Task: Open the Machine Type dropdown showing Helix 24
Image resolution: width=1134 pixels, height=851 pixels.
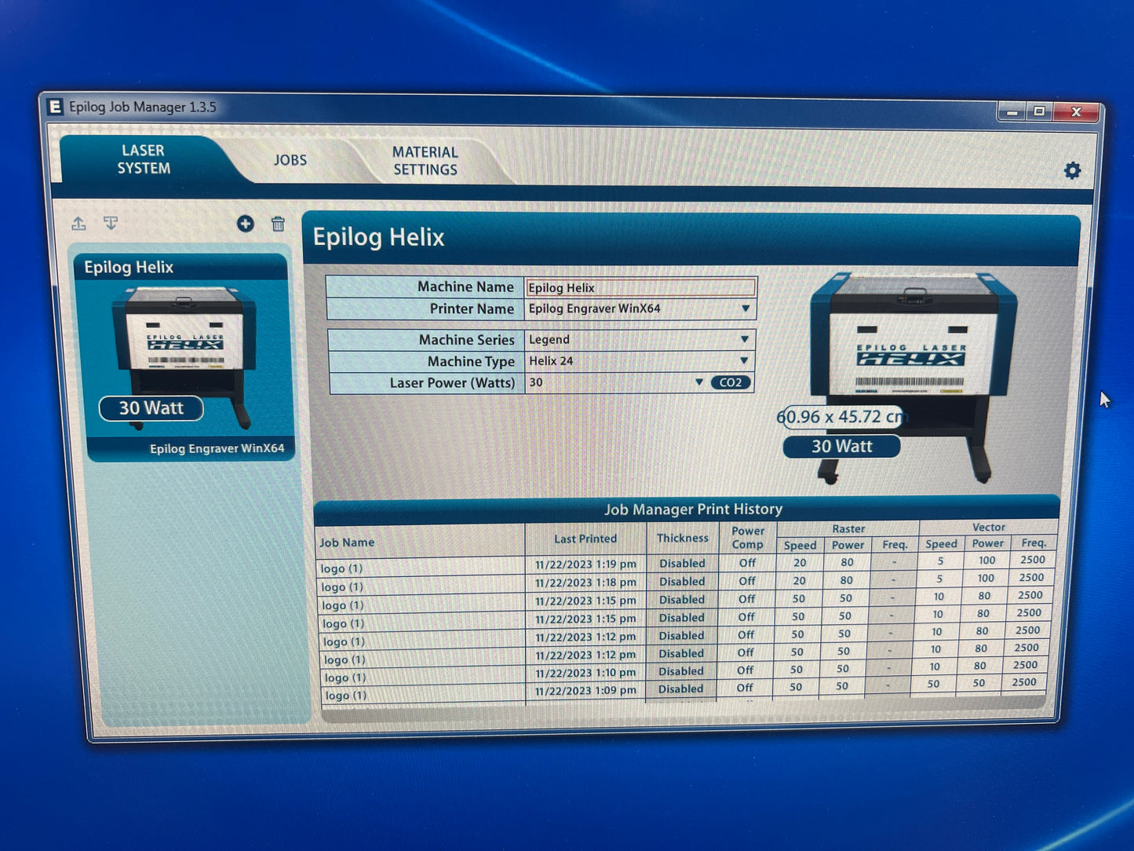Action: tap(744, 360)
